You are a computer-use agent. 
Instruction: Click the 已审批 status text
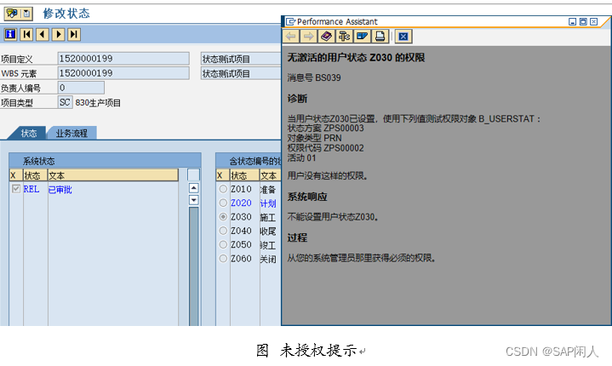coord(60,190)
